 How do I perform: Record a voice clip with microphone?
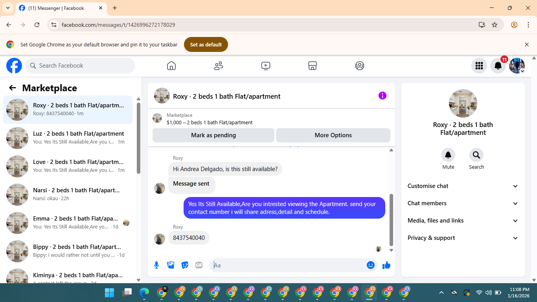coord(156,265)
